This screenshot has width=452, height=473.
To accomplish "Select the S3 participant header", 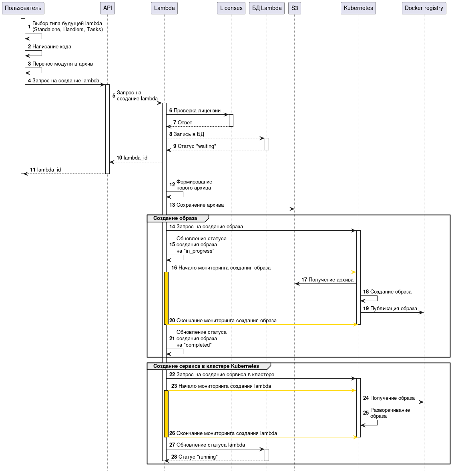I will click(294, 8).
